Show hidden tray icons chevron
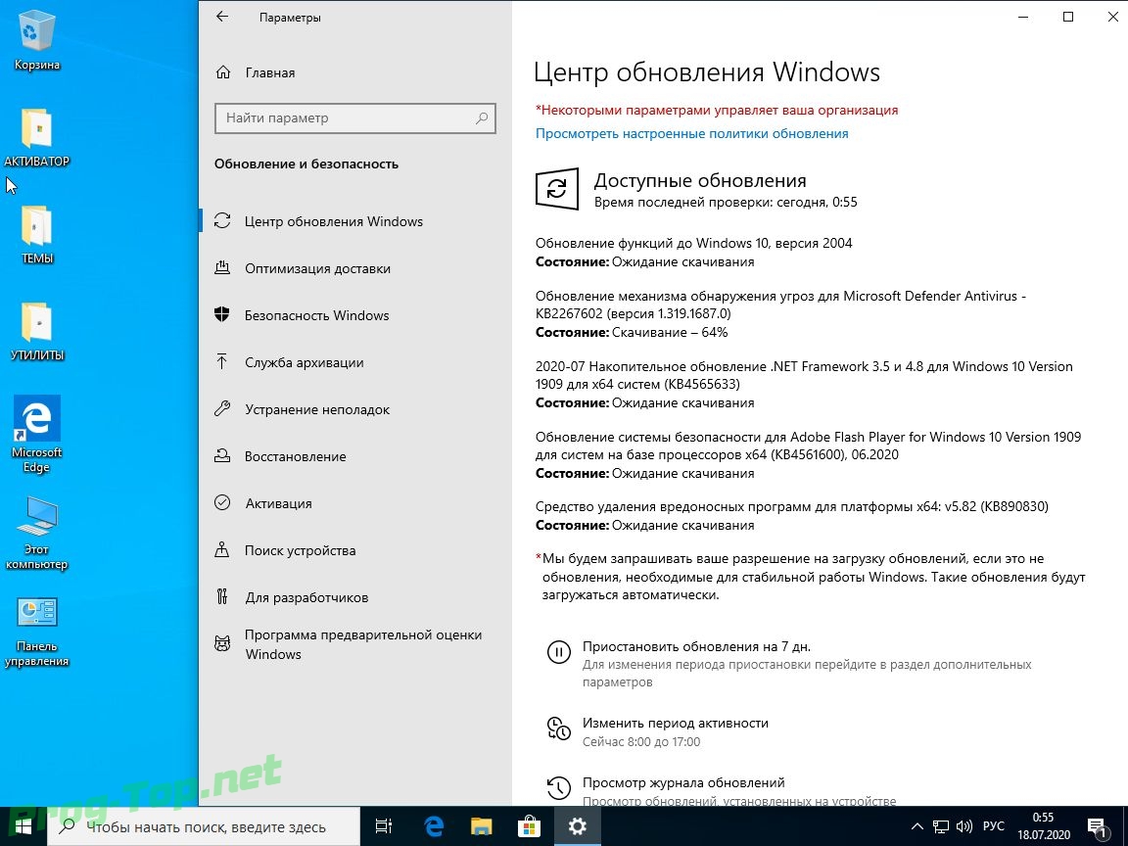1128x846 pixels. pyautogui.click(x=916, y=826)
